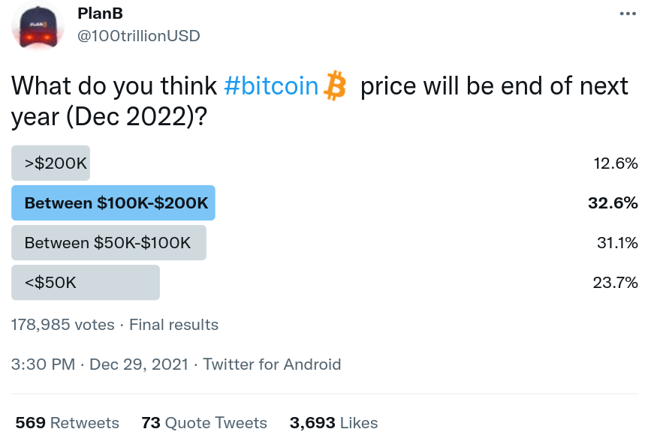Open the Twitter for Android source link
The image size is (654, 441).
[272, 364]
